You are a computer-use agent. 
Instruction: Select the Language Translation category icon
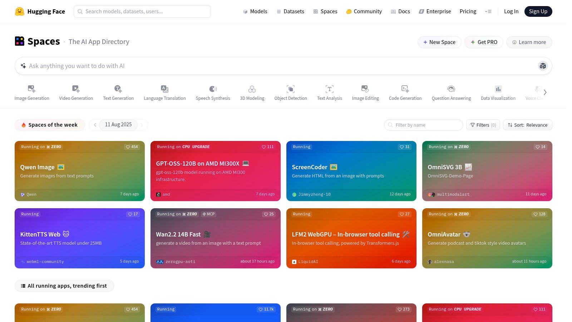click(x=165, y=89)
